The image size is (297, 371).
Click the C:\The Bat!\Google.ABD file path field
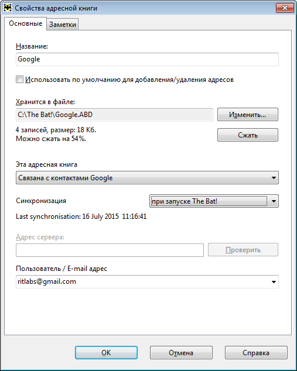click(114, 115)
